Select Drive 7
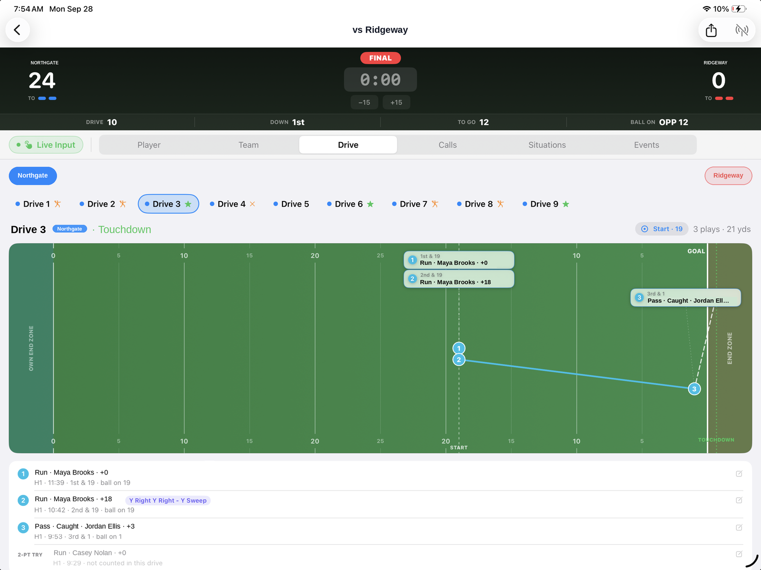761x570 pixels. point(415,204)
